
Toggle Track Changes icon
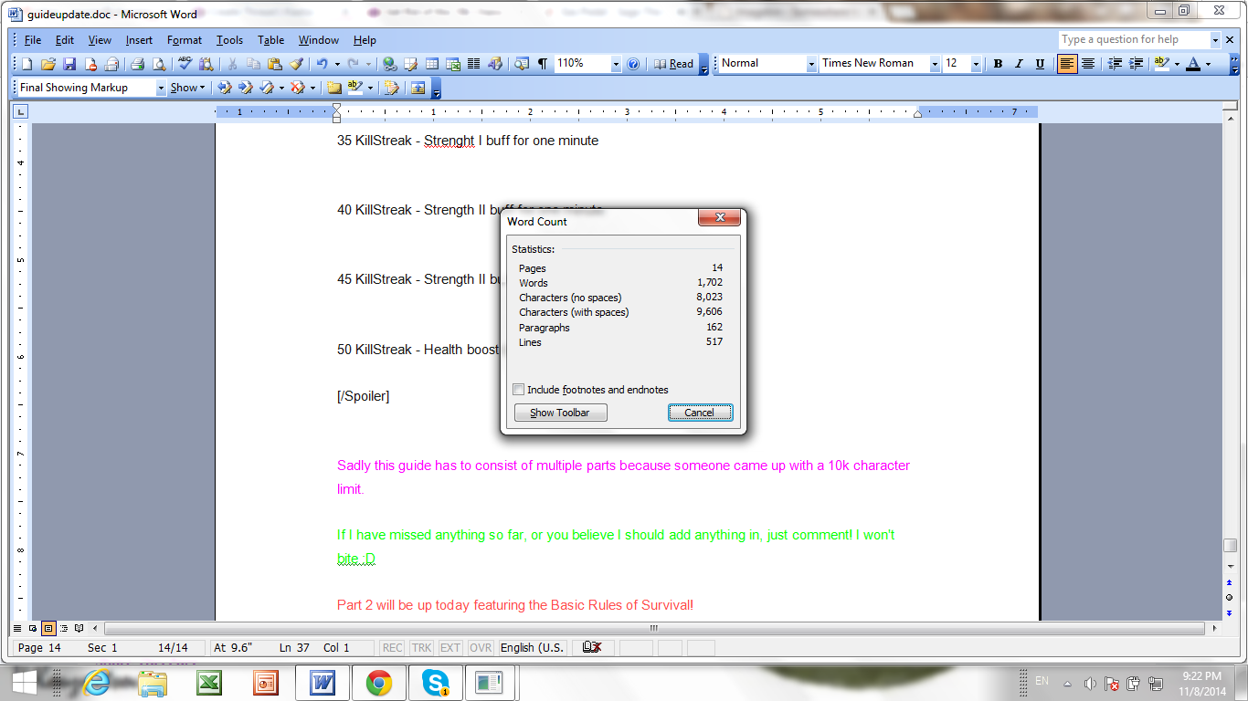[392, 88]
